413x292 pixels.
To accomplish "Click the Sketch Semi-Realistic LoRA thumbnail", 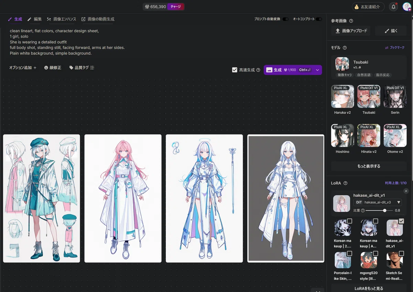I will tap(395, 260).
